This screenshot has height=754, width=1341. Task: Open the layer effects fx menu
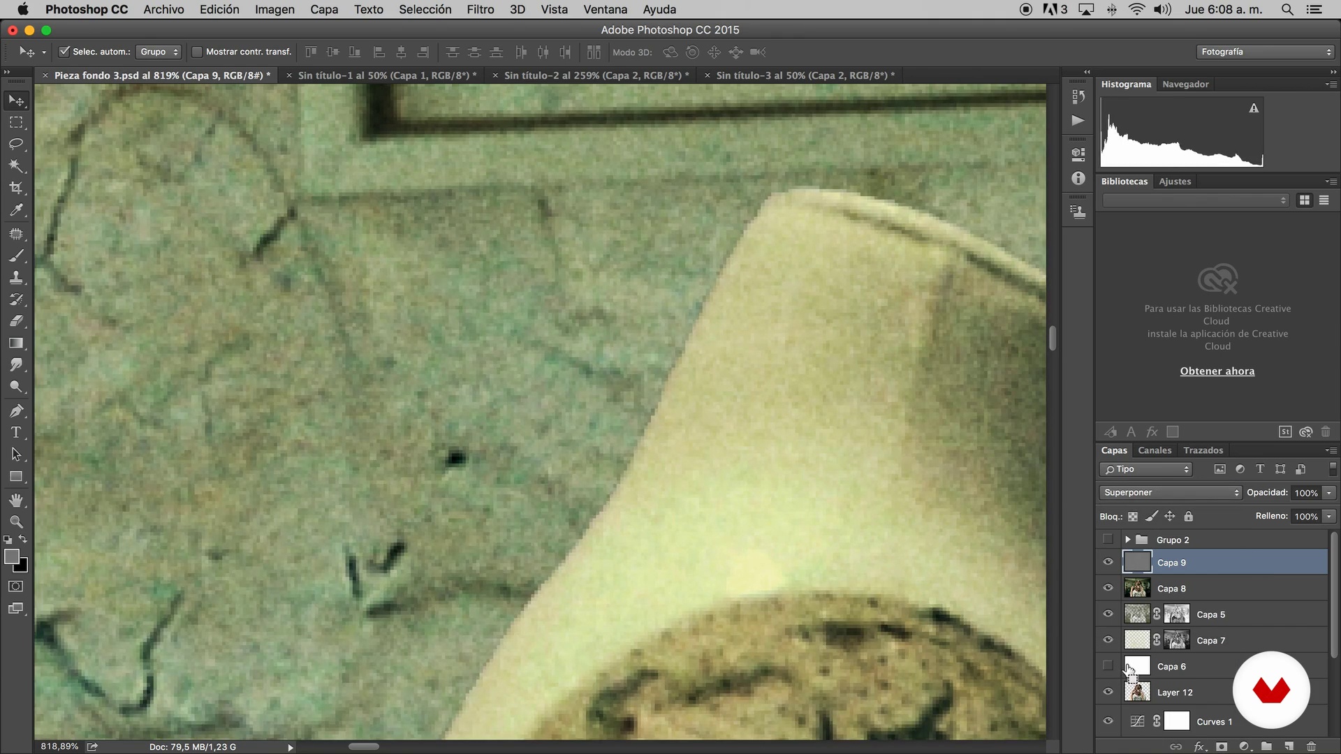1200,746
